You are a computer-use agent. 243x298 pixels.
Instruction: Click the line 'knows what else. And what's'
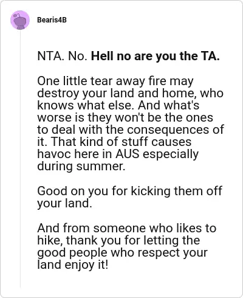[x=118, y=106]
